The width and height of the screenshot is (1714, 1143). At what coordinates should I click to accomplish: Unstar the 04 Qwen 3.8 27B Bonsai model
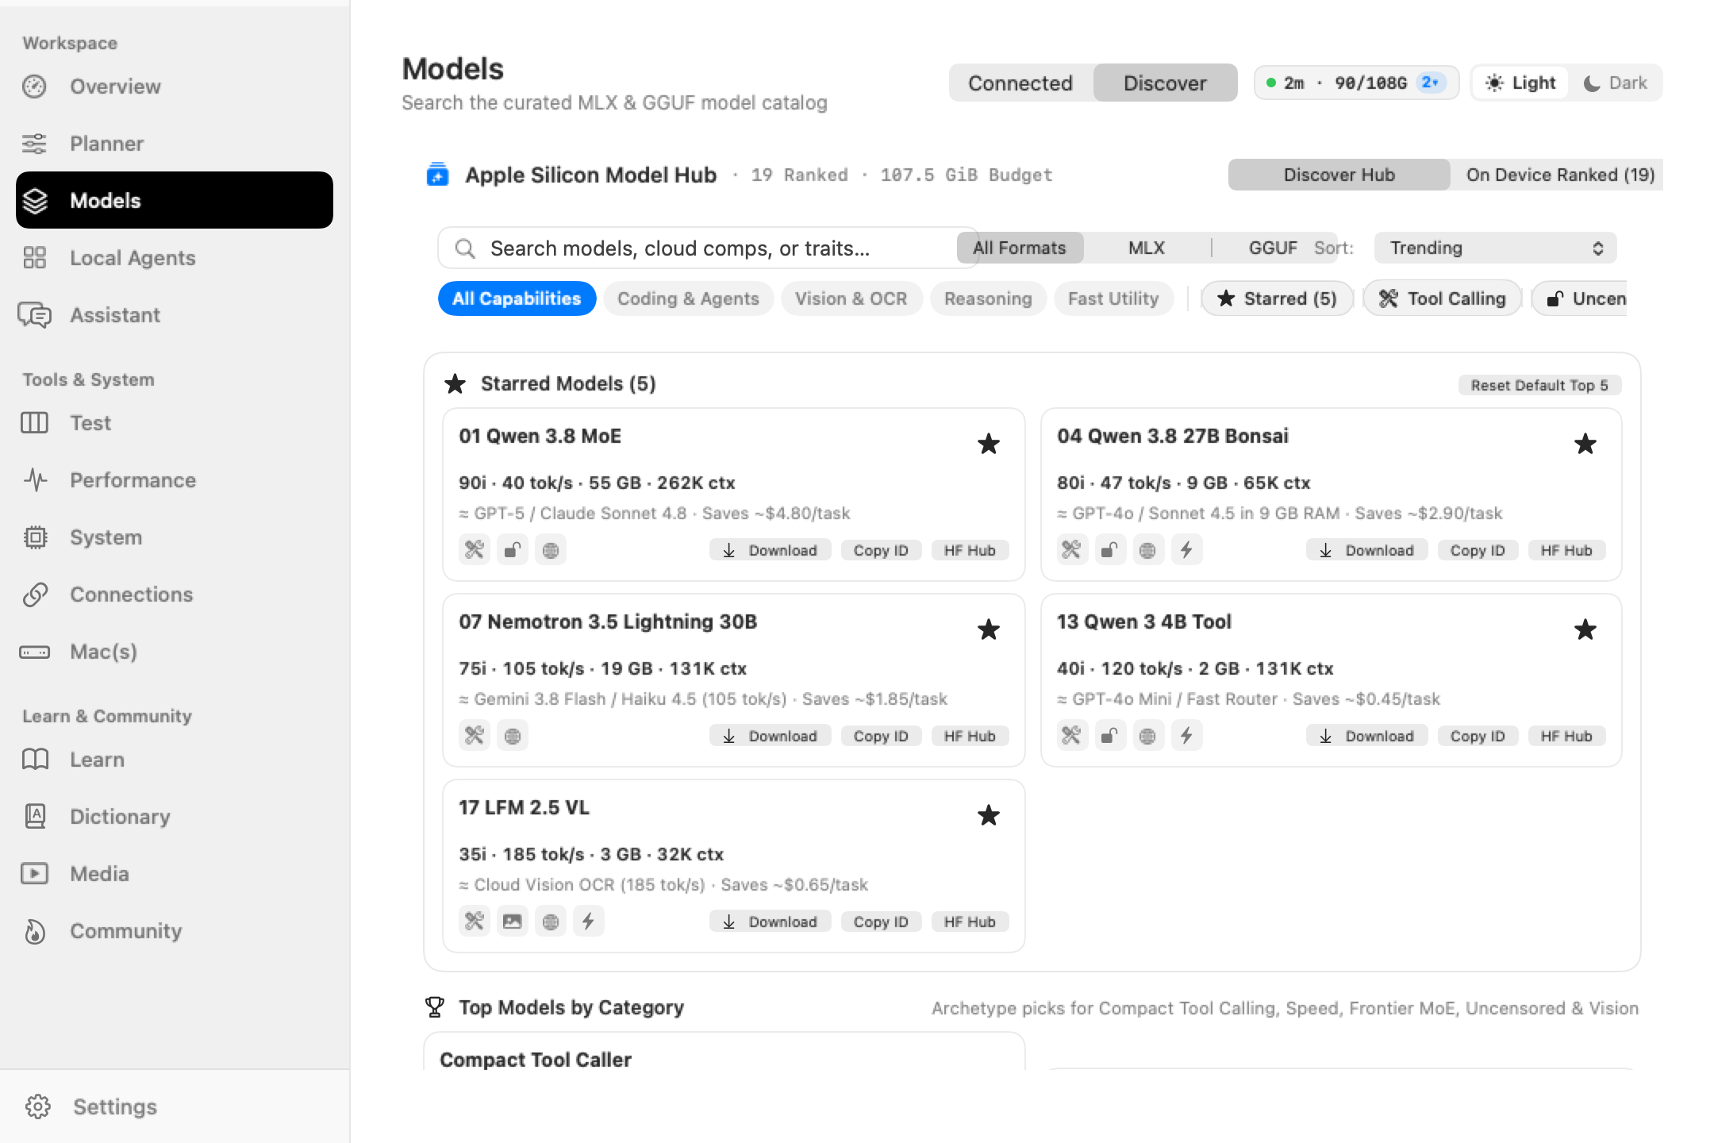(1585, 444)
